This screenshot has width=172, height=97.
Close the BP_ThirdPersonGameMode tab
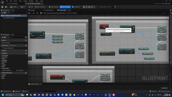(42, 4)
